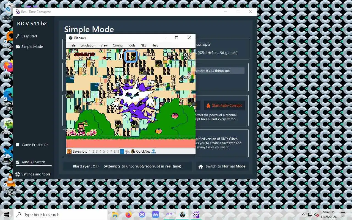Image resolution: width=352 pixels, height=220 pixels.
Task: Click the muted volume tray icon
Action: [316, 215]
